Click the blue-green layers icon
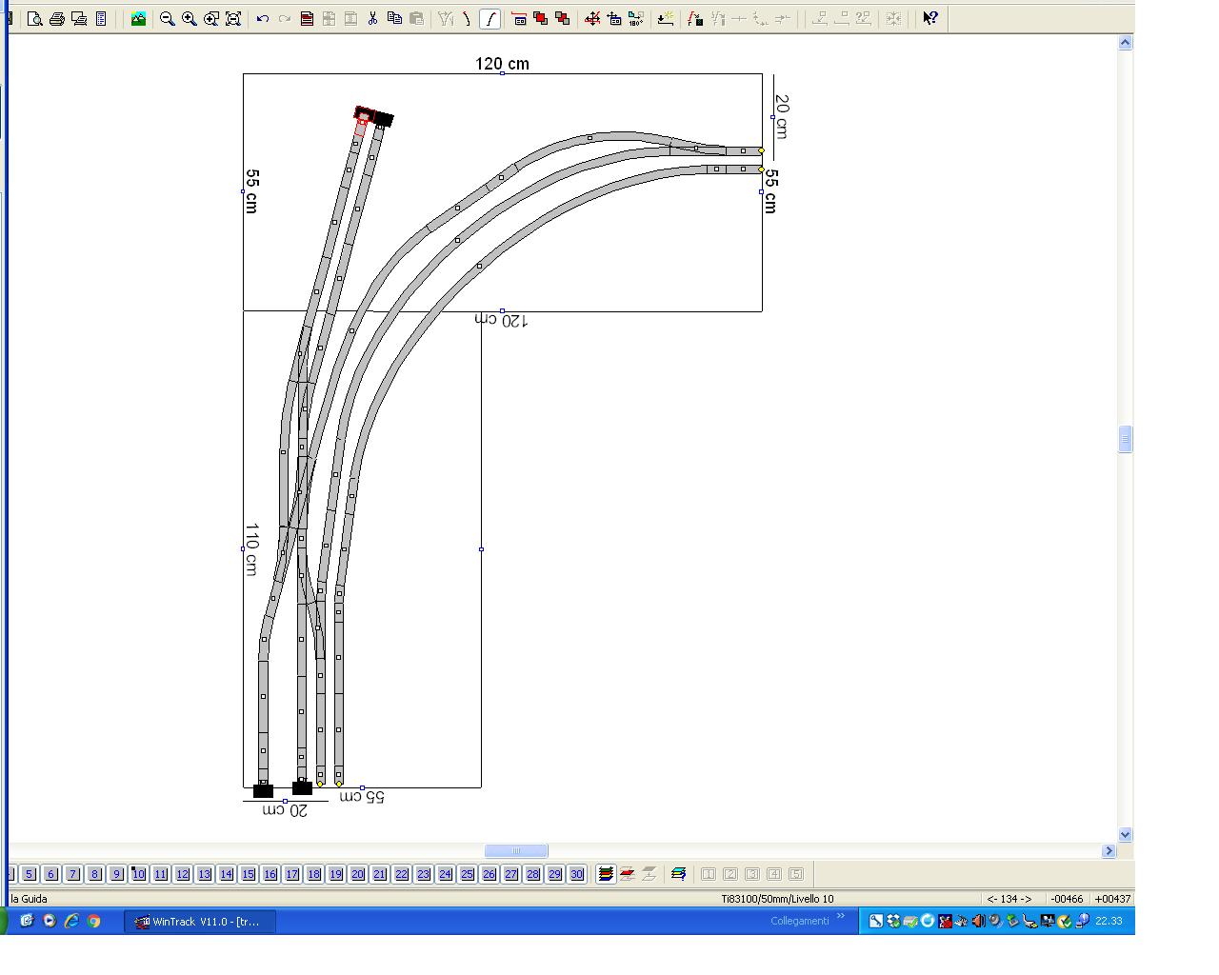The image size is (1219, 975). [678, 874]
